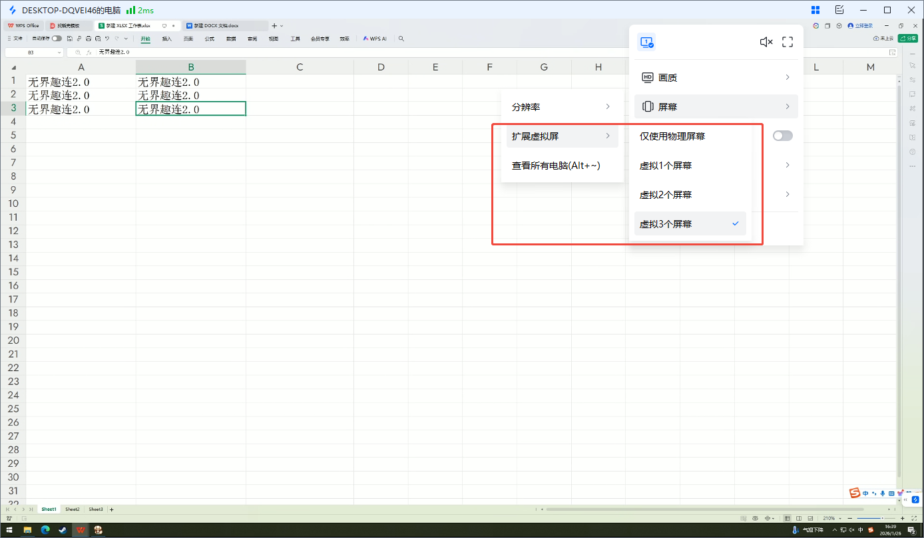
Task: Expand the 分辨率 submenu
Action: point(562,106)
